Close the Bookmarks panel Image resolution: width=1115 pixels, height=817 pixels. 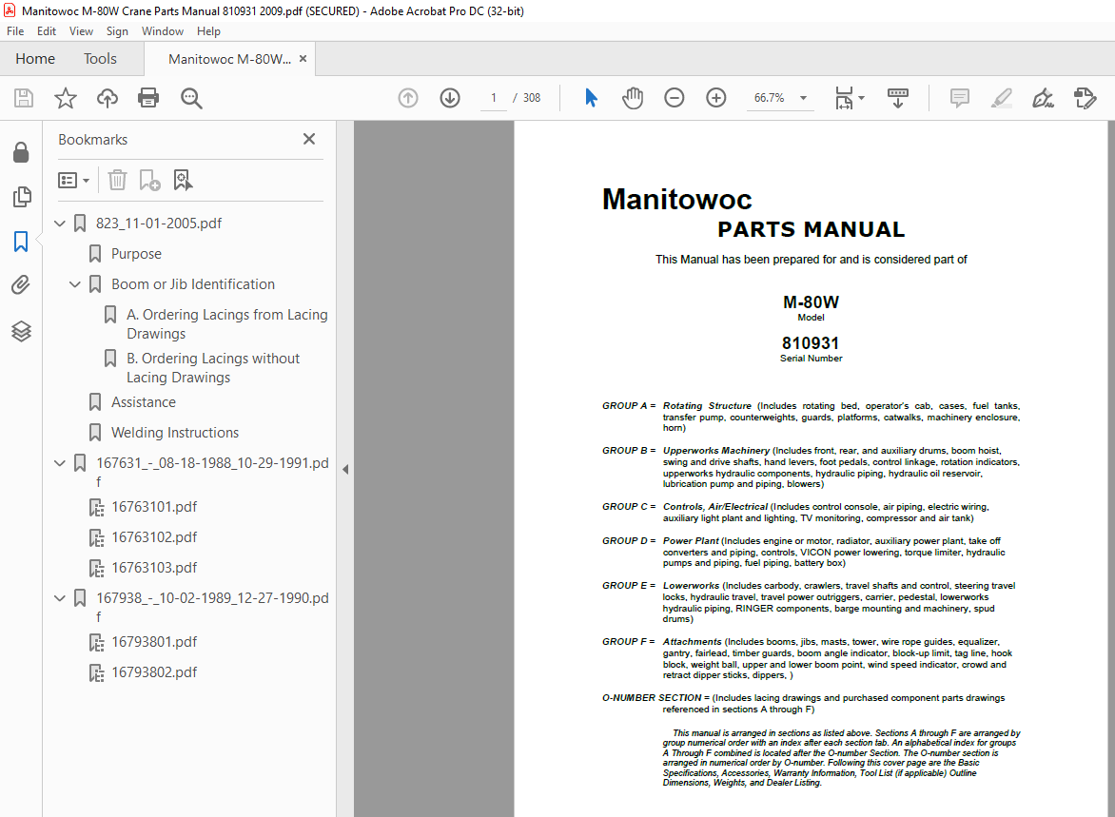tap(308, 140)
